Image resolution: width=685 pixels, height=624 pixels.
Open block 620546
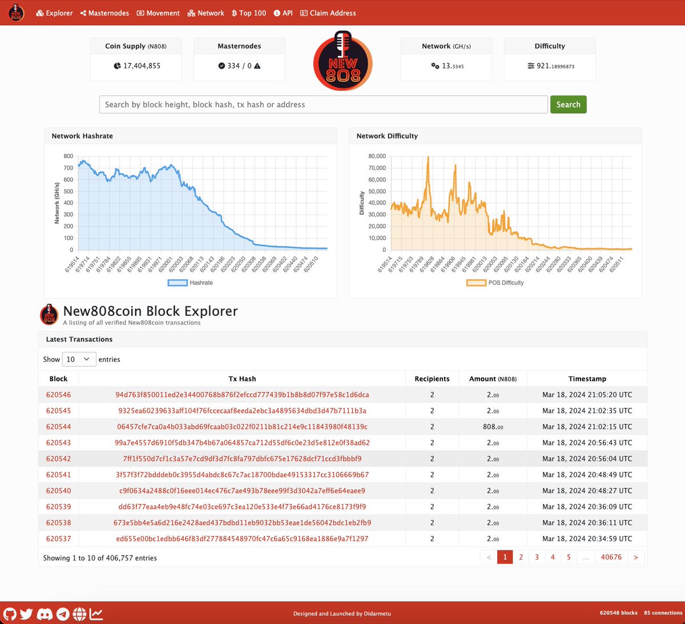pyautogui.click(x=59, y=394)
